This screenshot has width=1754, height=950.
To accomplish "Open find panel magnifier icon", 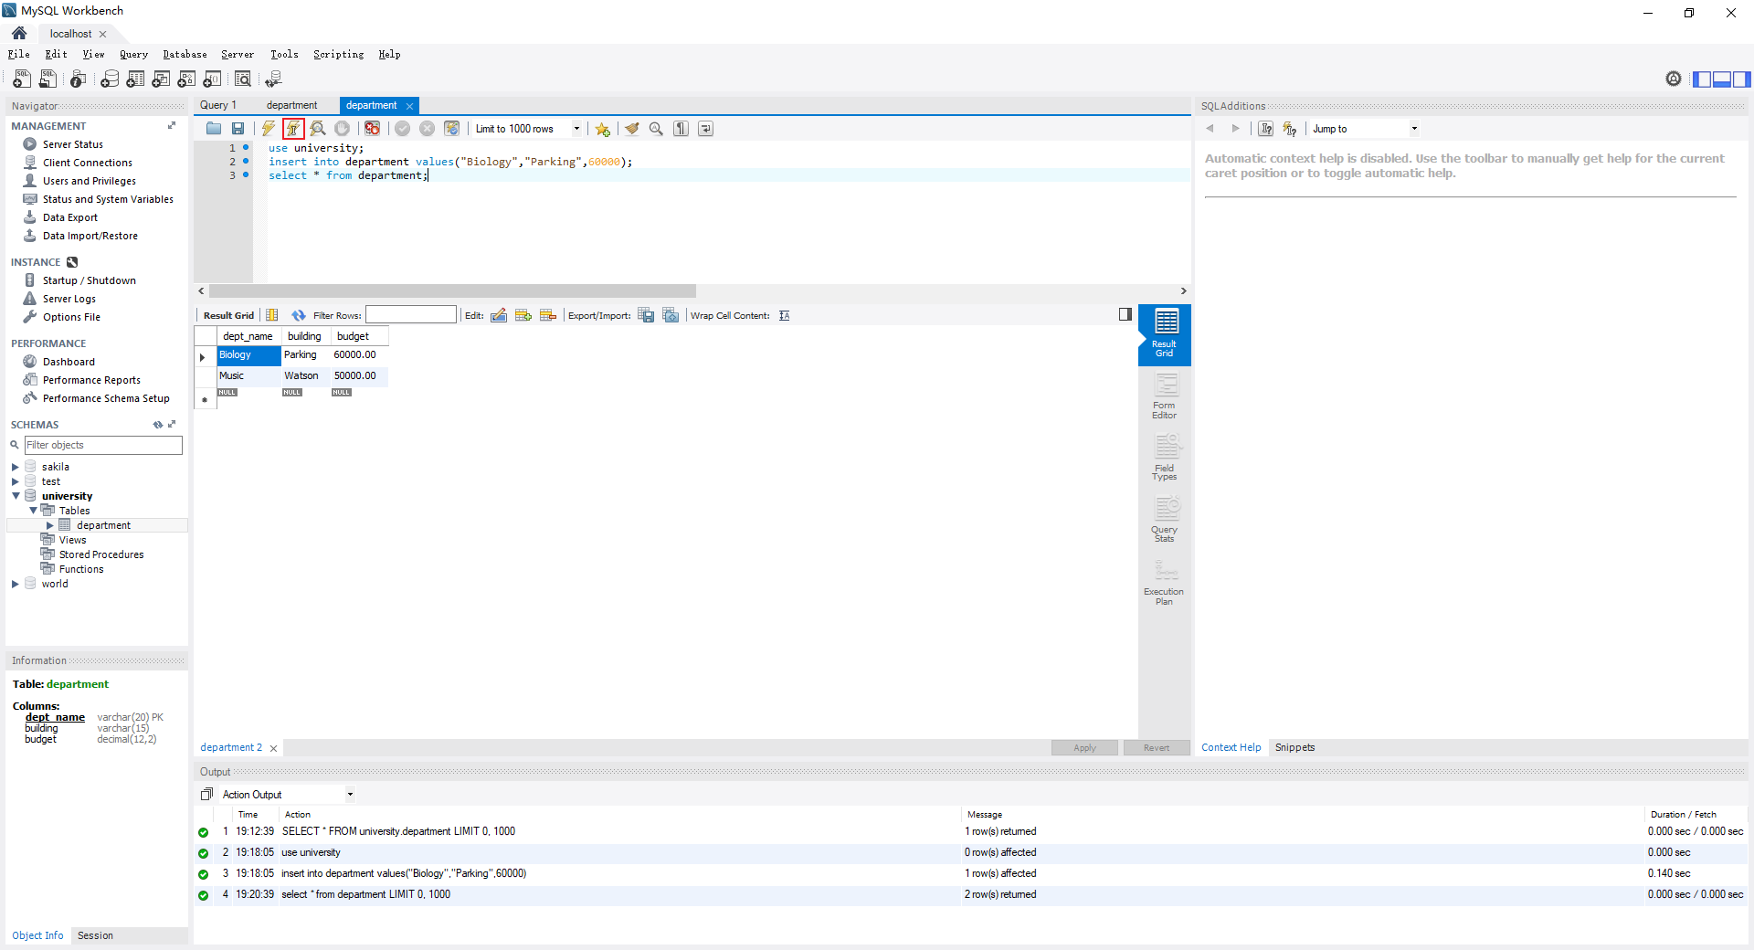I will (x=656, y=129).
